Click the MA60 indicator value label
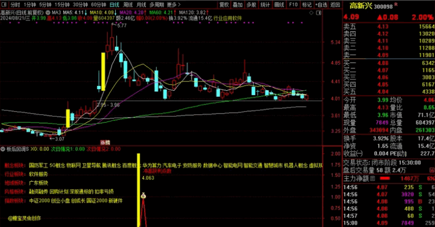This screenshot has width=435, height=227. tap(161, 13)
